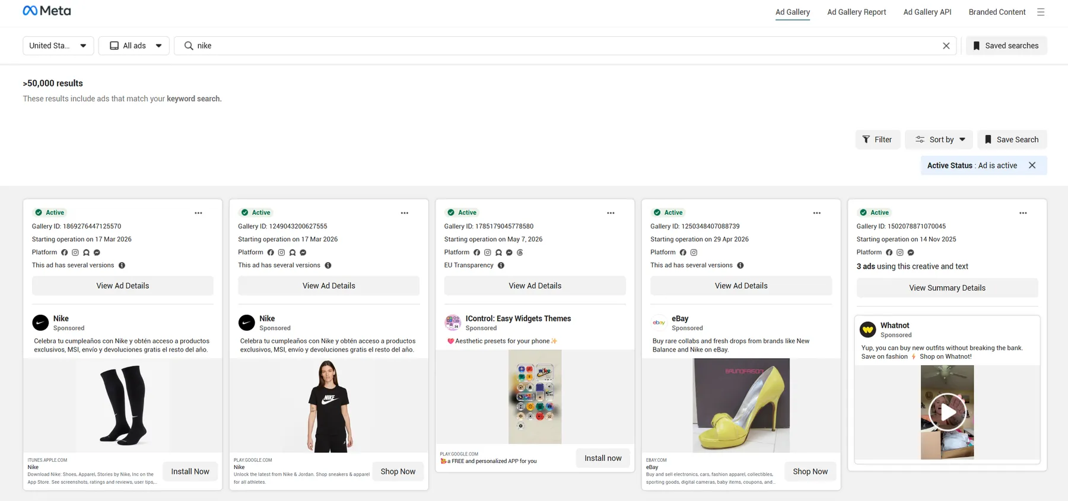Click Starting operation on 14 Nov 2025 text
The width and height of the screenshot is (1068, 501).
coord(907,240)
